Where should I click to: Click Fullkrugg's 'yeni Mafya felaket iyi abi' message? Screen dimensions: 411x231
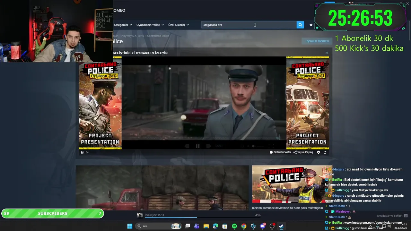(x=356, y=190)
